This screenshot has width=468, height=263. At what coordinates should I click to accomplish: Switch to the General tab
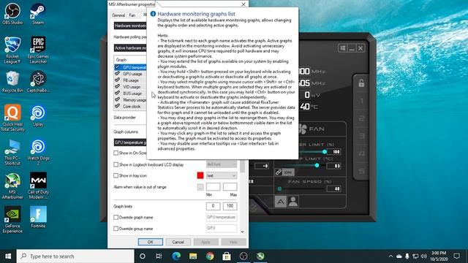click(118, 15)
